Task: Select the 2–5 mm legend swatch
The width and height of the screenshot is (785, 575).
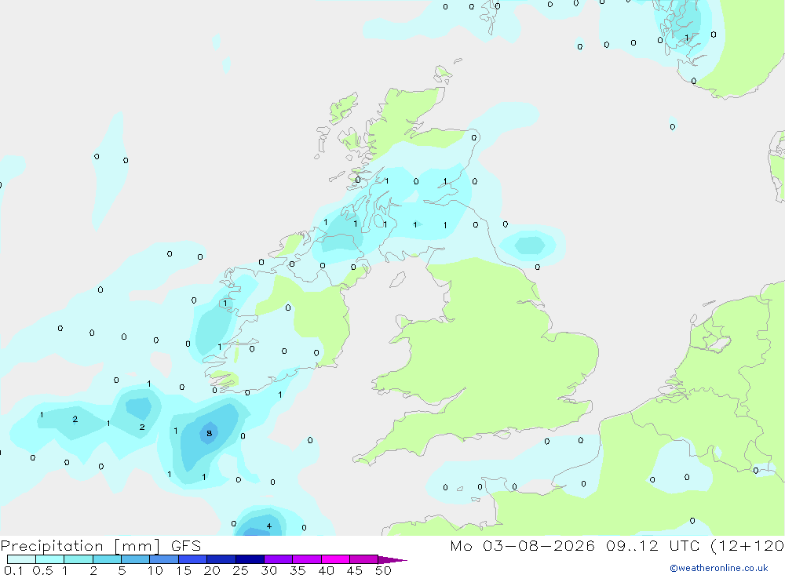Action: [x=107, y=559]
